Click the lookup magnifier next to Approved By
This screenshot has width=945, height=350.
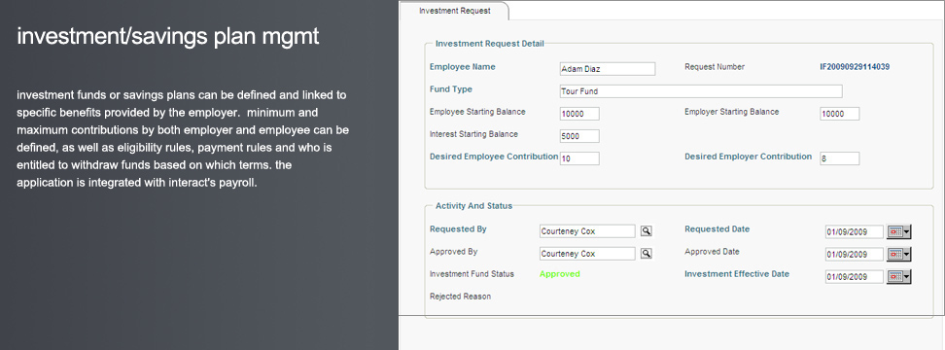coord(647,254)
